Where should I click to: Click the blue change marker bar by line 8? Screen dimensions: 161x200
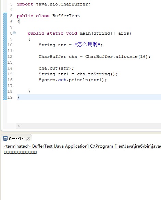(x=5, y=33)
